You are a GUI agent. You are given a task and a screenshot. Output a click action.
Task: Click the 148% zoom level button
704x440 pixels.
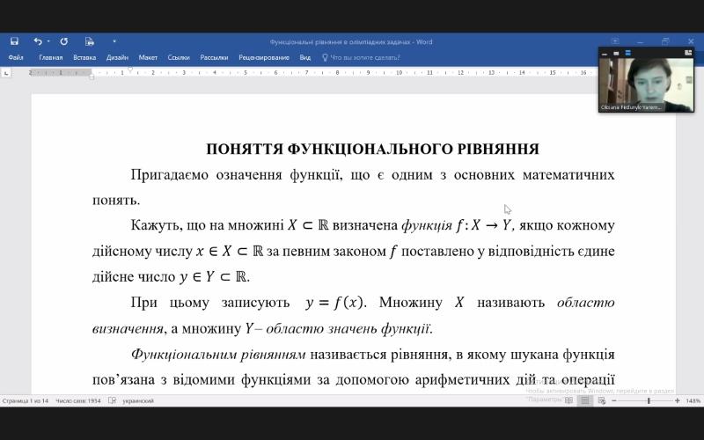click(693, 400)
